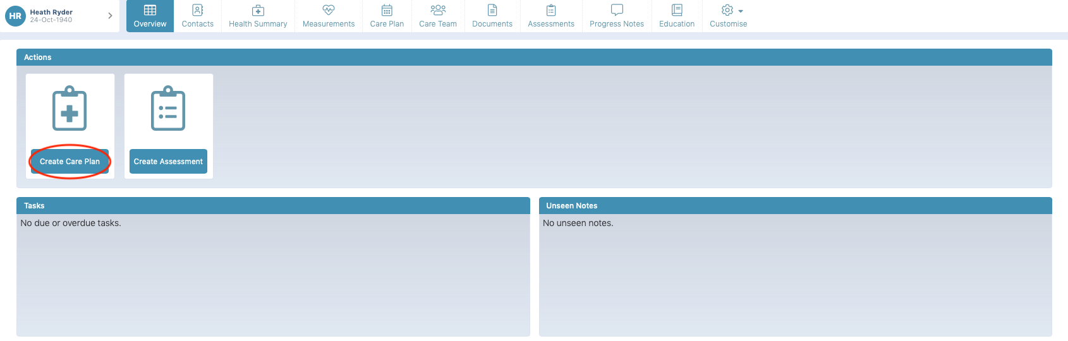Click the Progress Notes speech bubble icon

[617, 10]
